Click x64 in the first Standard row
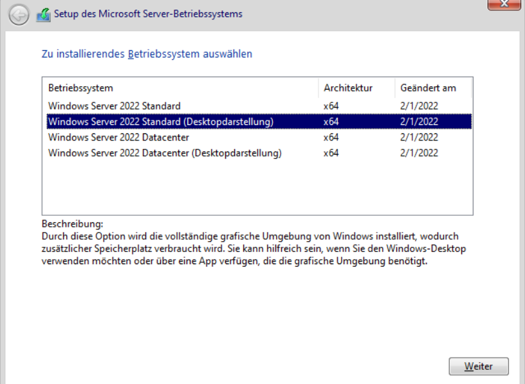The image size is (525, 384). tap(331, 106)
